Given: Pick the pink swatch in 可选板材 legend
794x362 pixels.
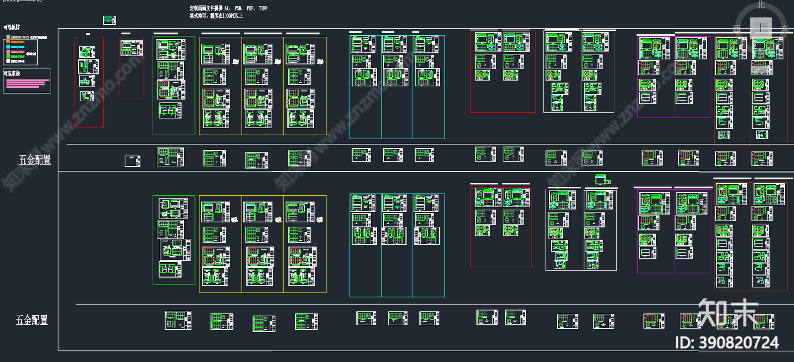Looking at the screenshot, I should (8, 52).
